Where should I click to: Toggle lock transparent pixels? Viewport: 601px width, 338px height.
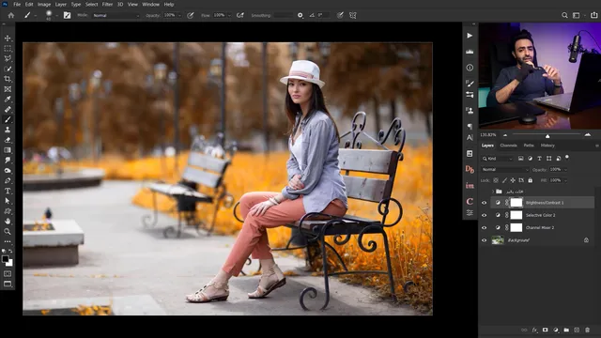[x=496, y=180]
